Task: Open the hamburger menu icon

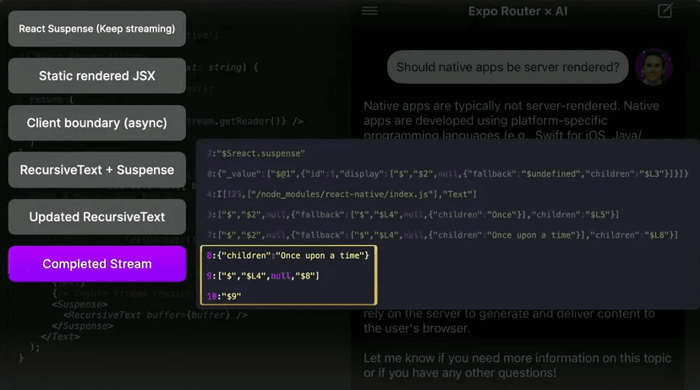Action: coord(369,11)
